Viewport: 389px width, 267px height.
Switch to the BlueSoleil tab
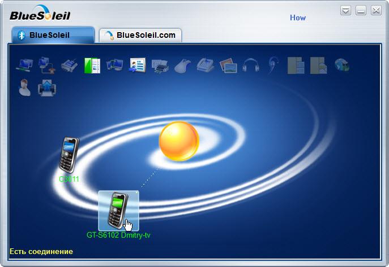click(x=53, y=35)
